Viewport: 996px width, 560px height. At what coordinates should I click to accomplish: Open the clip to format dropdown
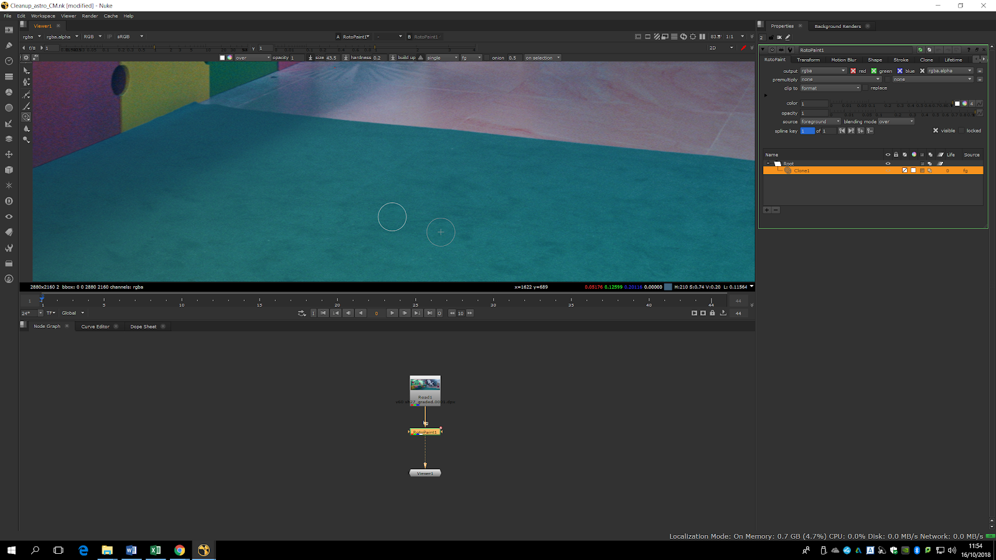(x=830, y=88)
